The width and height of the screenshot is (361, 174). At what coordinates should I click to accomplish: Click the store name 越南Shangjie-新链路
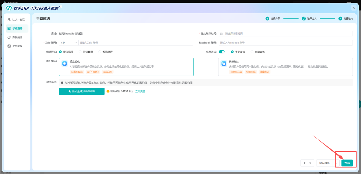[71, 34]
